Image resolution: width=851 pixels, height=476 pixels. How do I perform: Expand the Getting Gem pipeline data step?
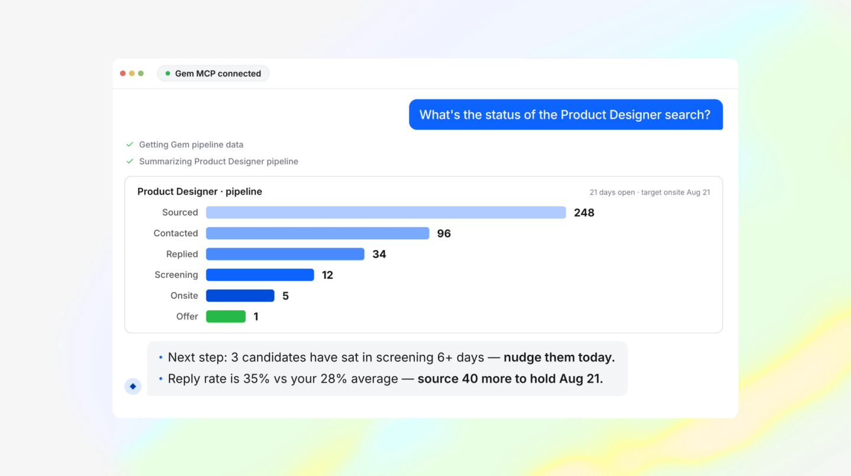[x=191, y=144]
